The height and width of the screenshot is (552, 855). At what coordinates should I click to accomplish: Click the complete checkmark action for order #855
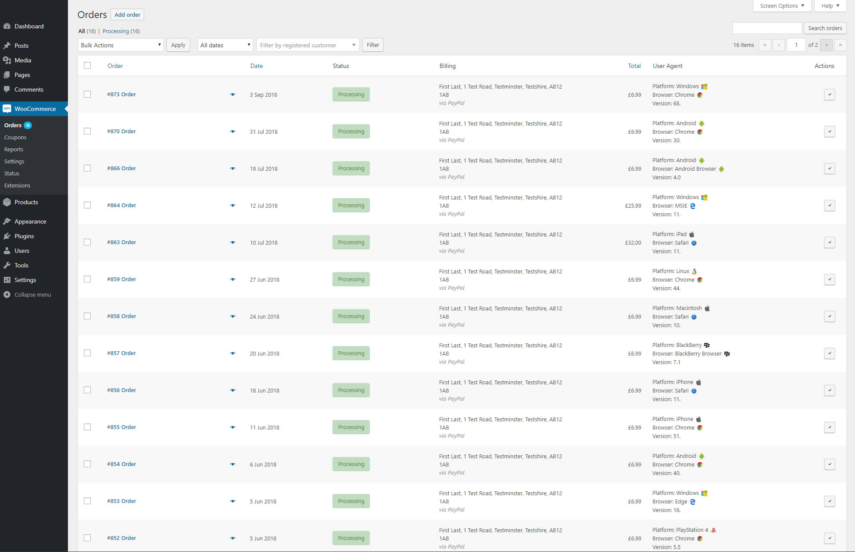(829, 427)
